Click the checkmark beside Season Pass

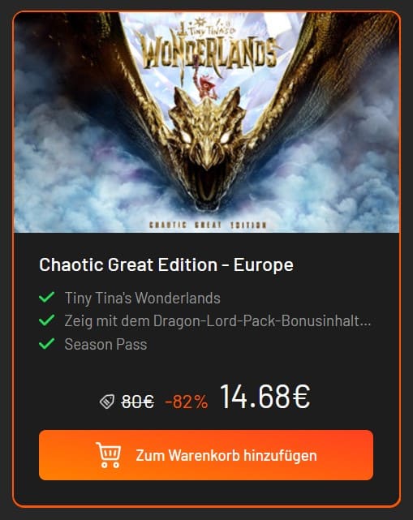tap(47, 344)
